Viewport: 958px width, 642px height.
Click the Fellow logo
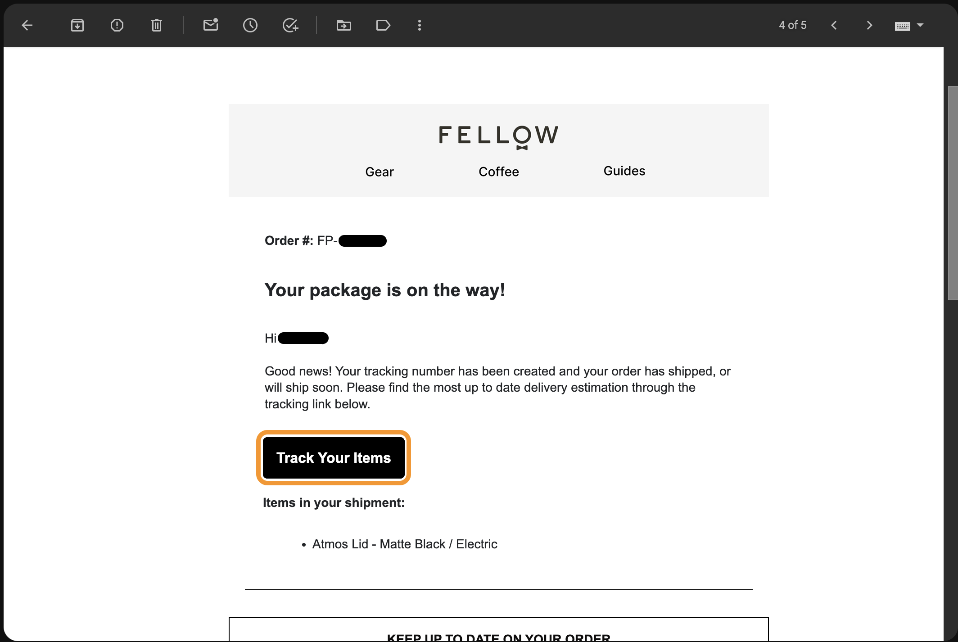(499, 136)
